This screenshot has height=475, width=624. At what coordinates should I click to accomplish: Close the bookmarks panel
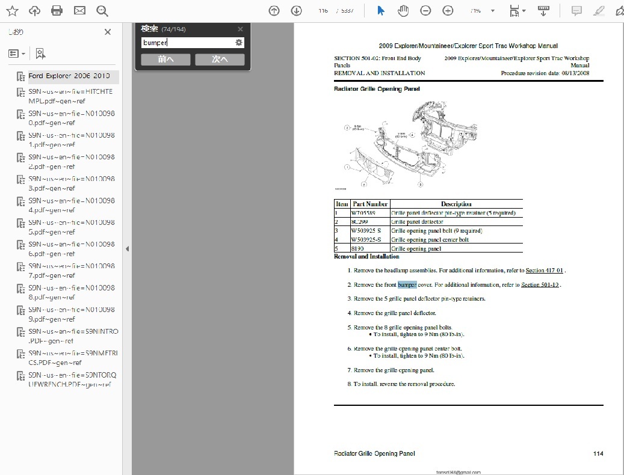click(108, 32)
